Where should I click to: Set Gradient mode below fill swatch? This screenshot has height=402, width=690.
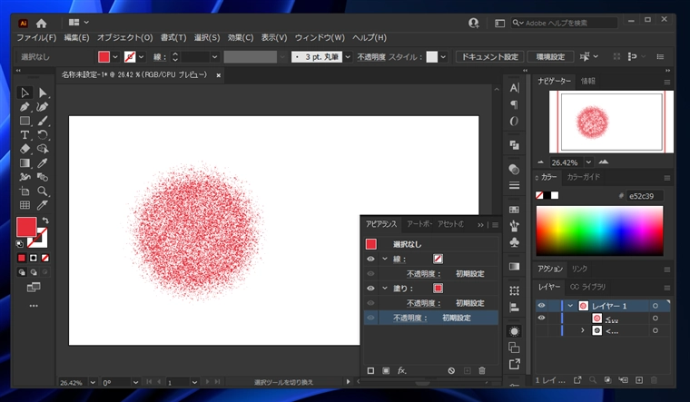pyautogui.click(x=34, y=258)
